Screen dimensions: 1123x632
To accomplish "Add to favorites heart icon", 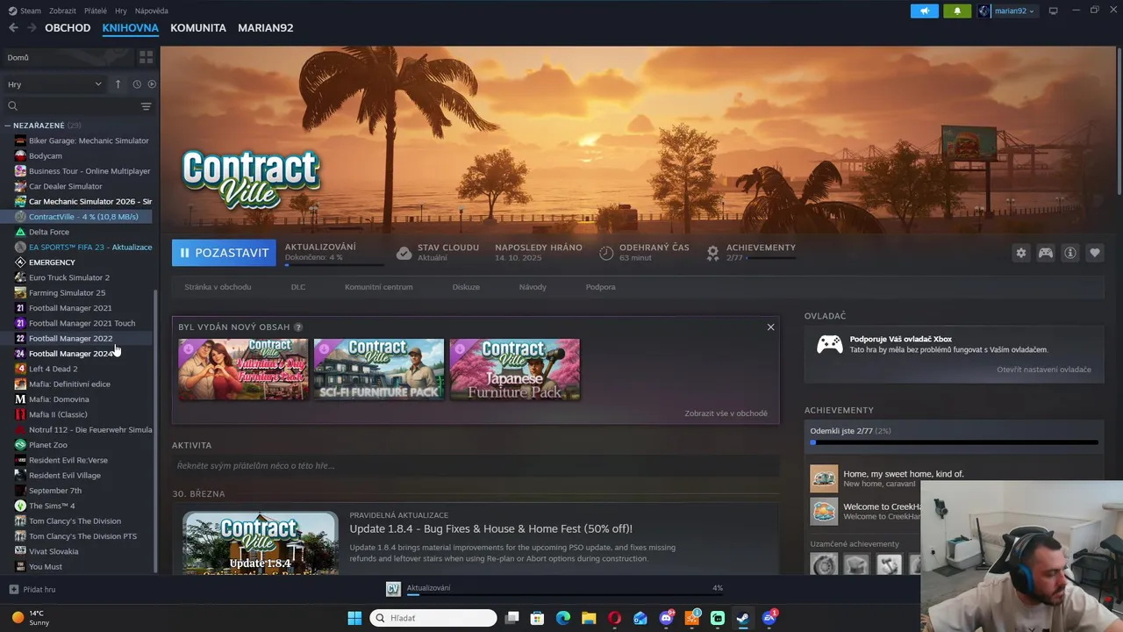I will coord(1095,253).
